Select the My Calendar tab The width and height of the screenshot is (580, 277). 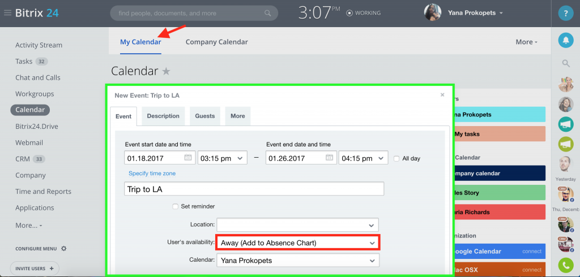[x=140, y=42]
